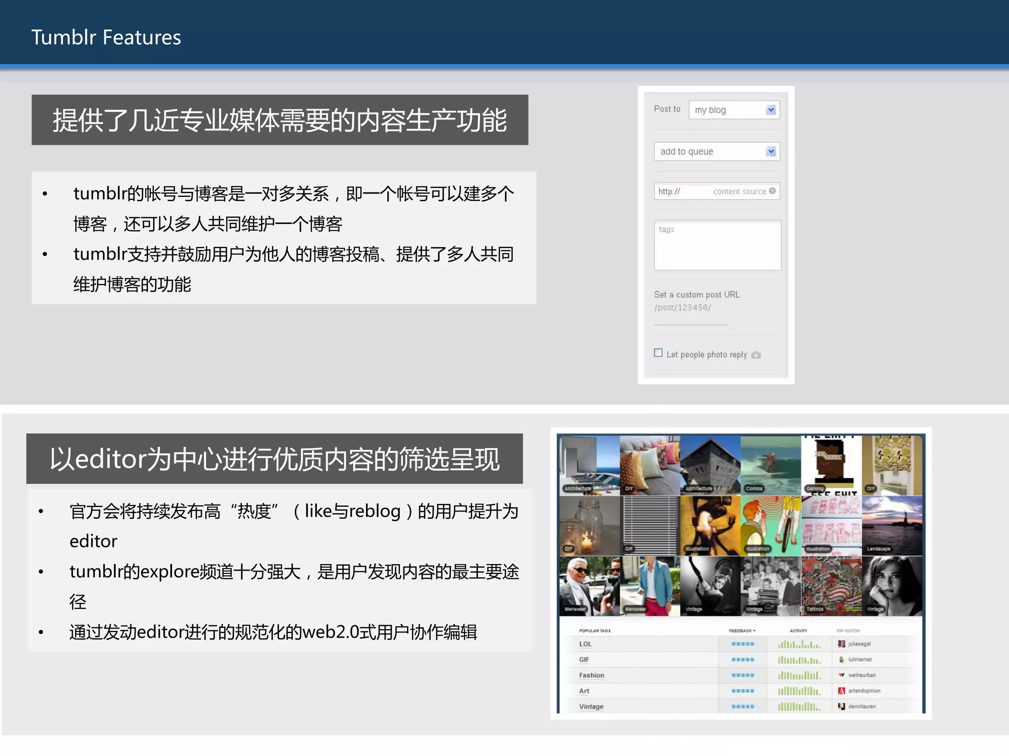Image resolution: width=1009 pixels, height=756 pixels.
Task: Open the striped blinds GIF thumbnail
Action: pyautogui.click(x=650, y=526)
